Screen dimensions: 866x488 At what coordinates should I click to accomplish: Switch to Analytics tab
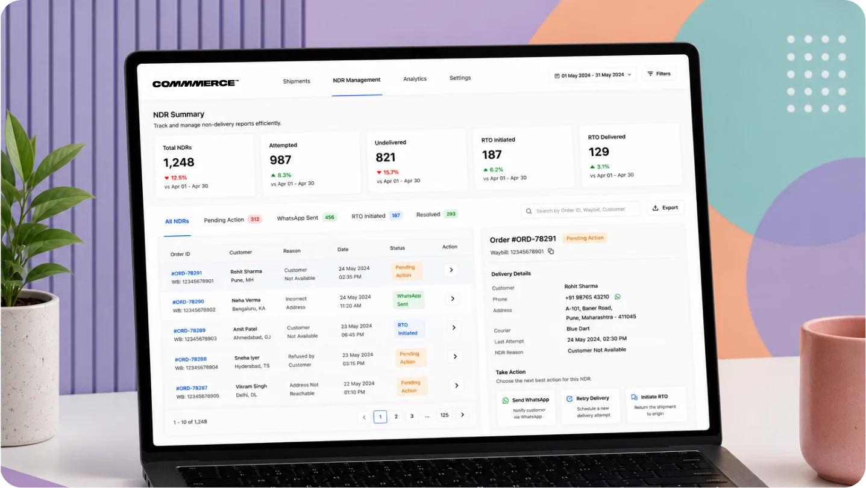415,79
